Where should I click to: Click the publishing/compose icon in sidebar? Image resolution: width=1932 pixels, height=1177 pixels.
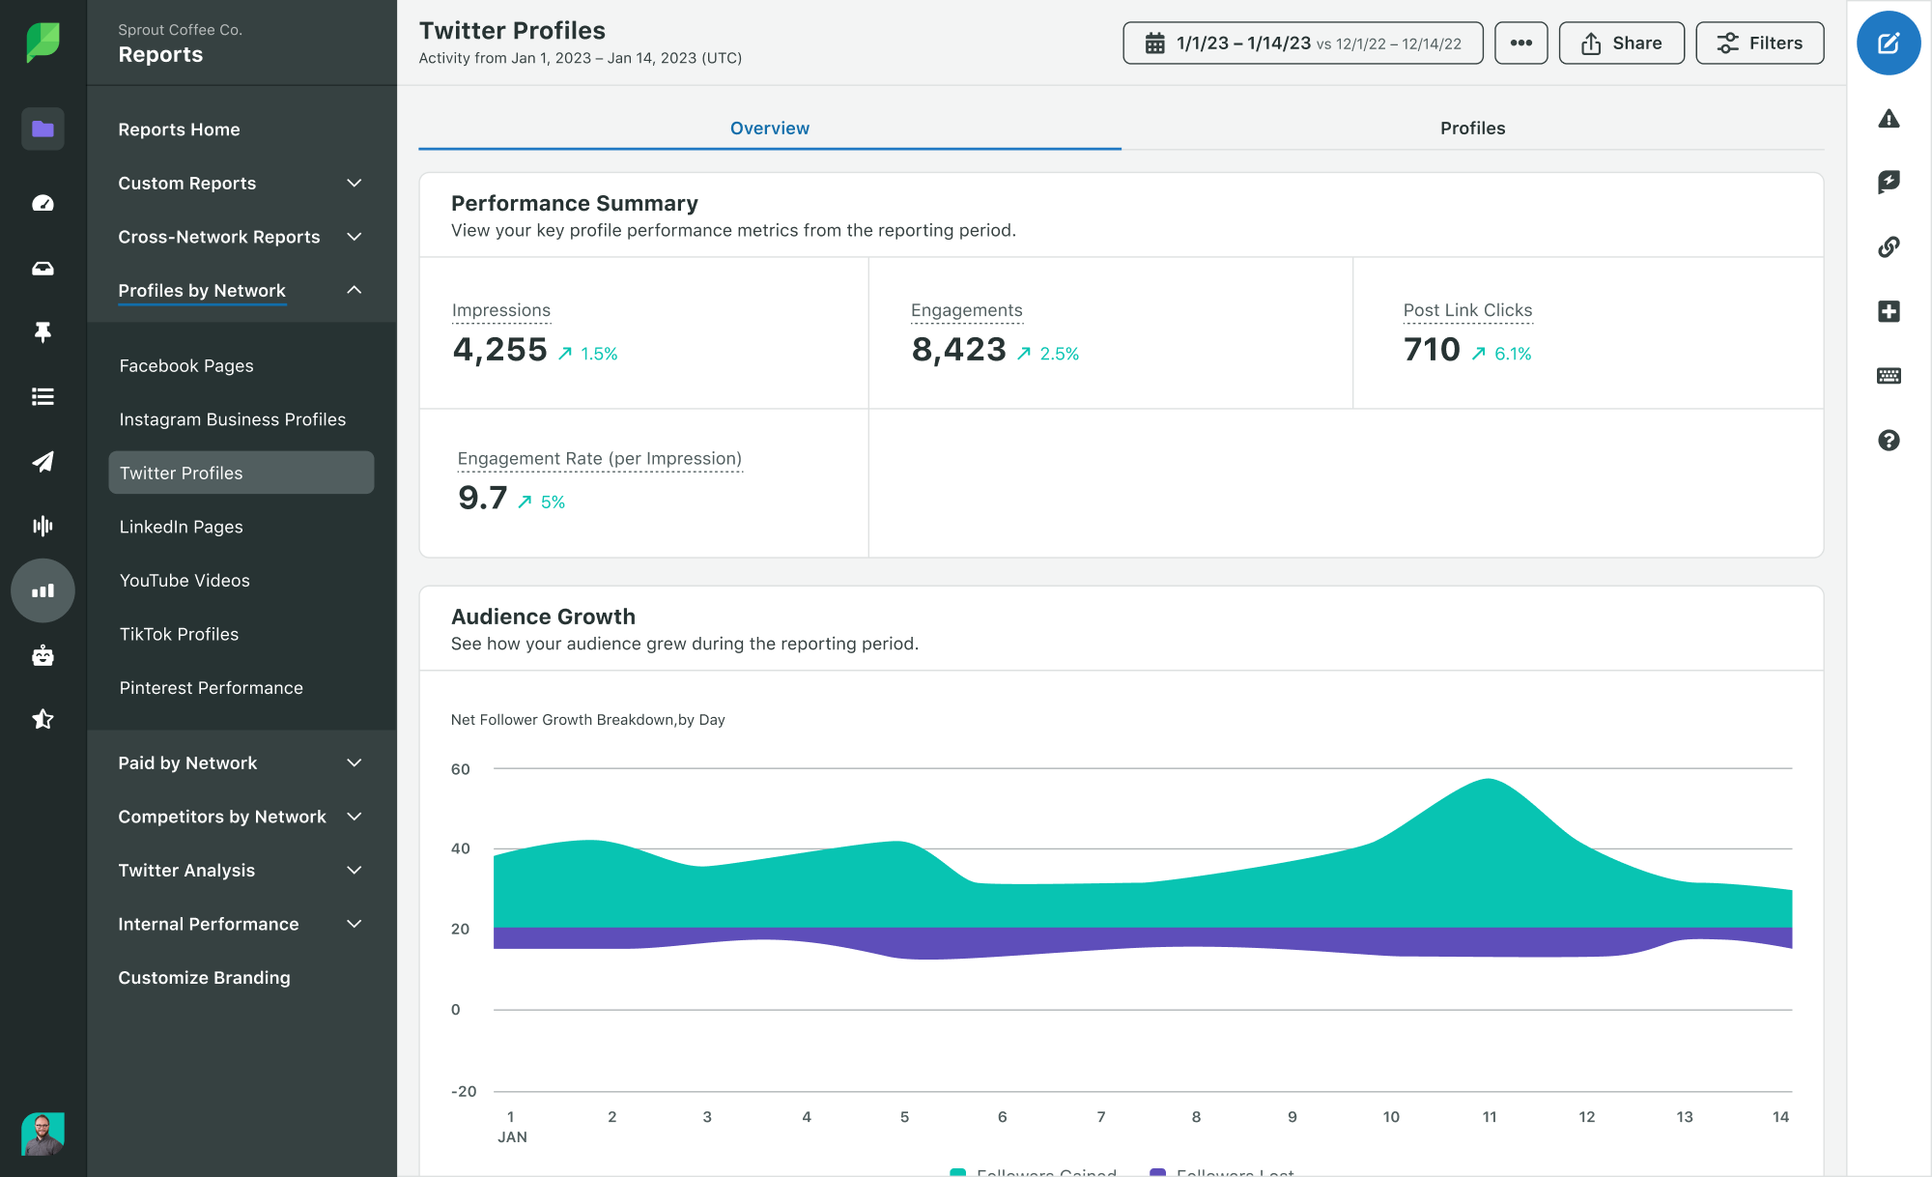tap(42, 461)
